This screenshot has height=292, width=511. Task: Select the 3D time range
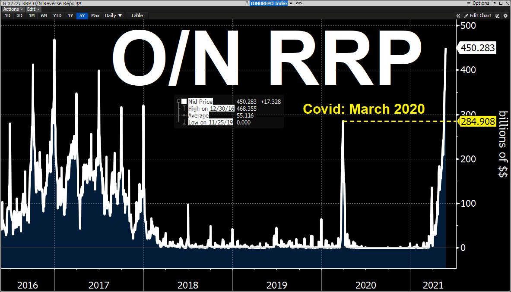click(x=19, y=16)
